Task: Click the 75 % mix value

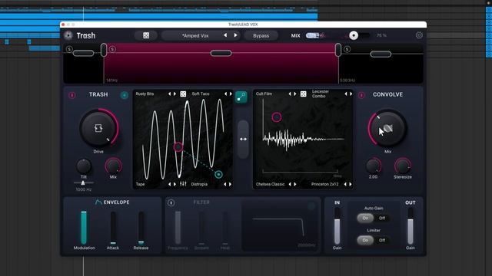Action: click(x=381, y=36)
